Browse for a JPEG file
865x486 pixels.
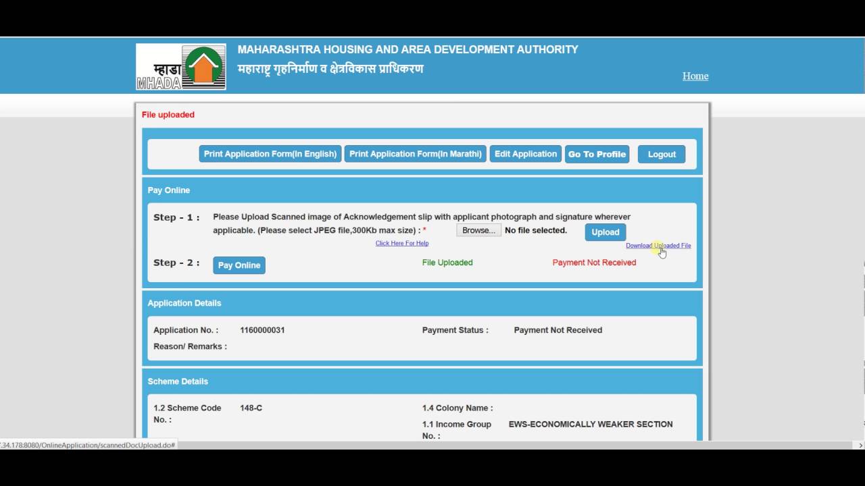[479, 230]
